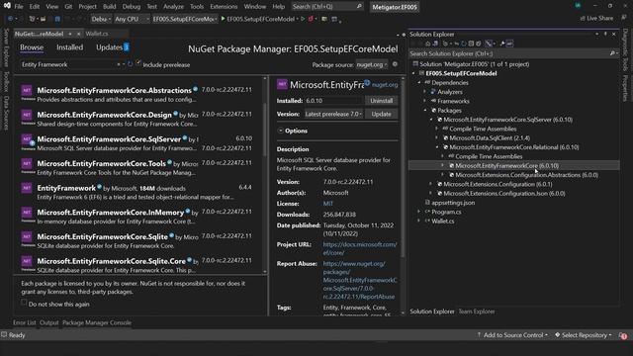Expand the Analyzers tree node
633x356 pixels.
click(424, 92)
